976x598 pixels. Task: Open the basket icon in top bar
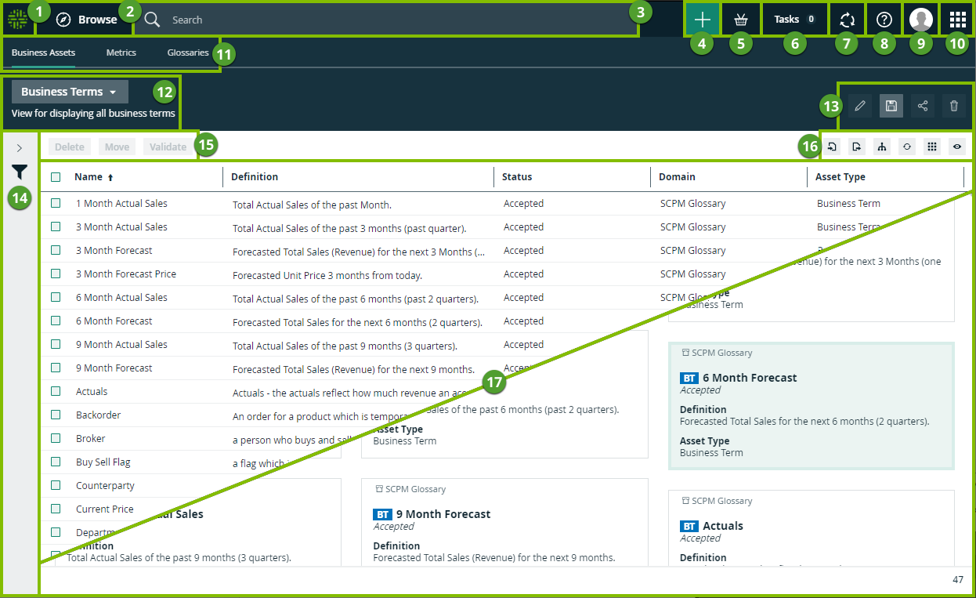coord(740,20)
